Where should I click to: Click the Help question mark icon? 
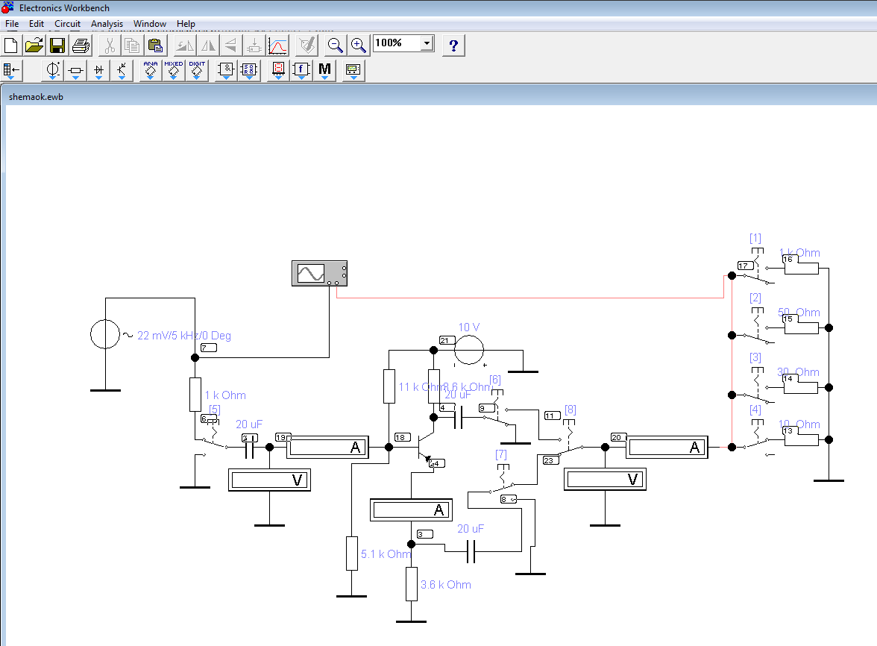(453, 46)
